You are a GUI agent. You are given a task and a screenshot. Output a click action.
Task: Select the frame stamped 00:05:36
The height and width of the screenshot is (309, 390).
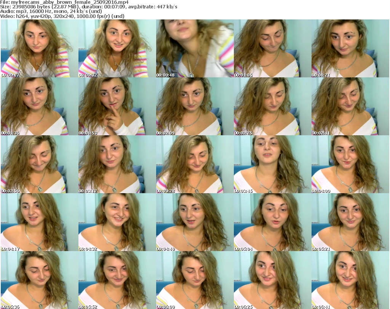click(x=39, y=280)
